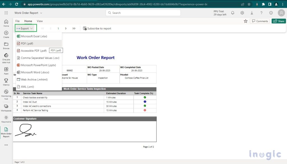This screenshot has height=164, width=287.
Task: Open OneLake data hub
Action: (x=6, y=58)
